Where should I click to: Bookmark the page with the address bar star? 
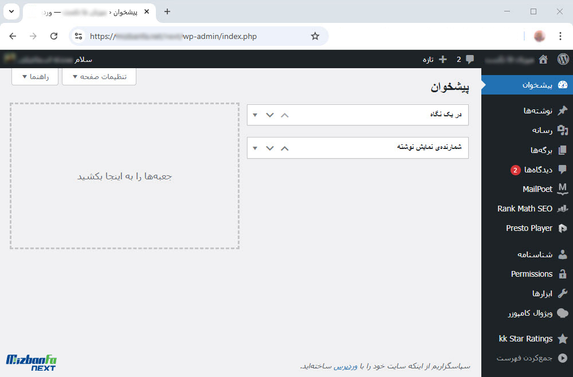point(315,36)
